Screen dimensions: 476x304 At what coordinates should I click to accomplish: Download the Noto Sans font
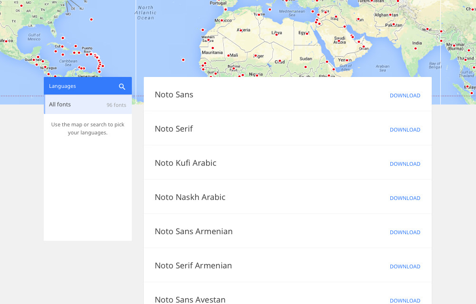pos(405,95)
